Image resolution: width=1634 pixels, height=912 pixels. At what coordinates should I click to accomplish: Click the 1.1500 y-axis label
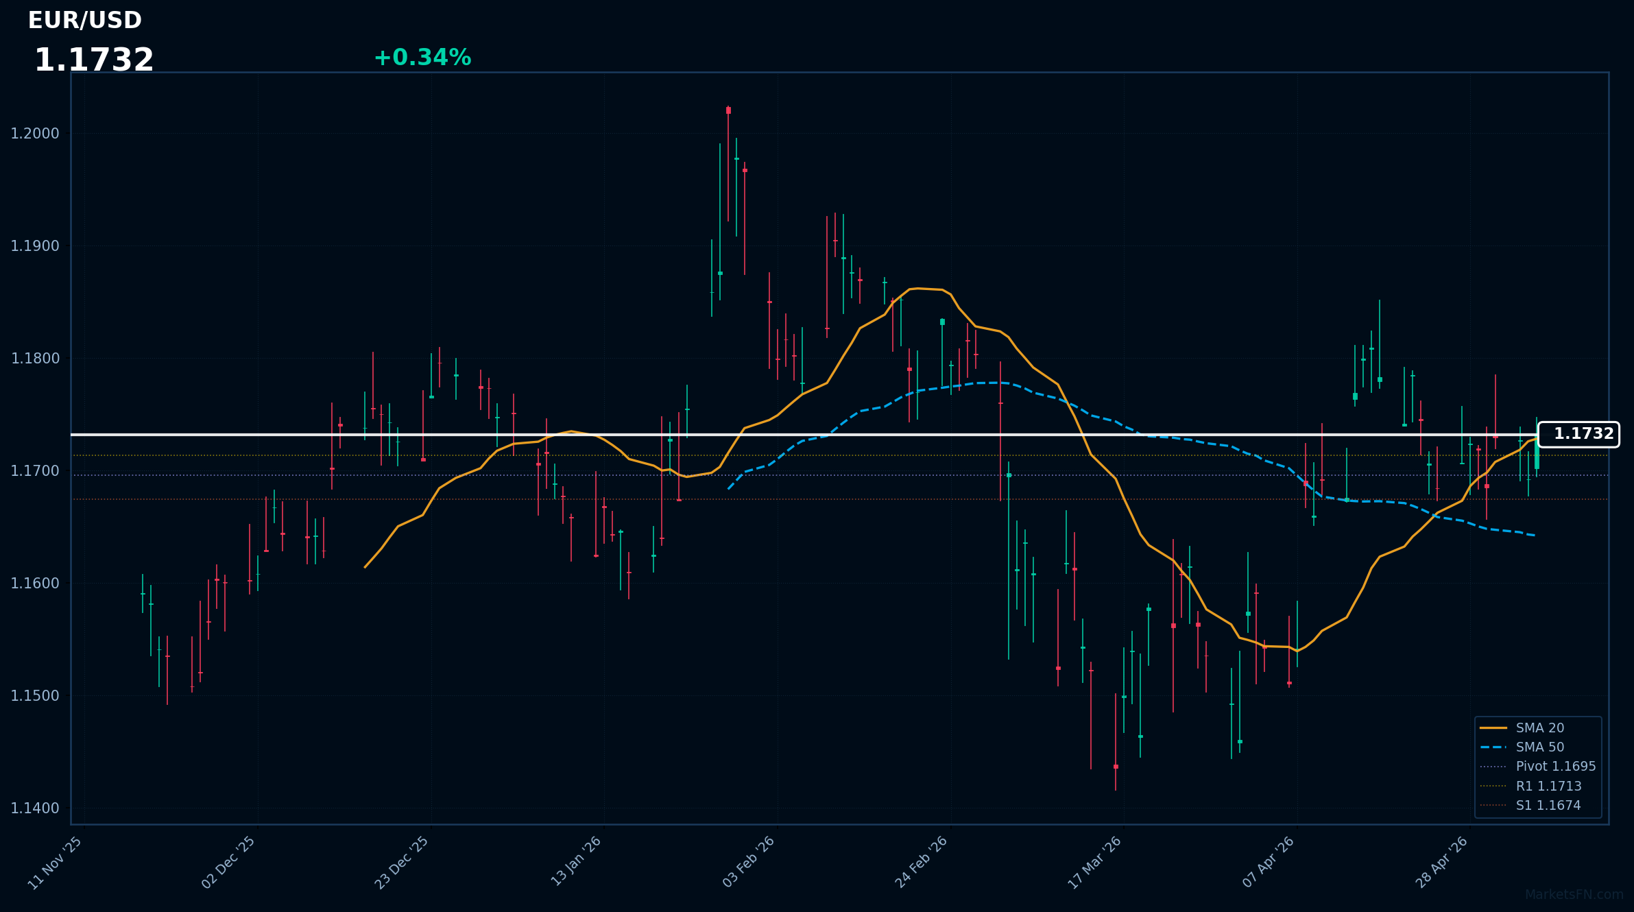point(35,696)
